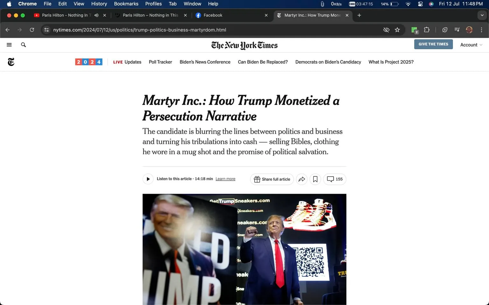The width and height of the screenshot is (489, 305).
Task: Switch to the Facebook tab
Action: coord(213,15)
